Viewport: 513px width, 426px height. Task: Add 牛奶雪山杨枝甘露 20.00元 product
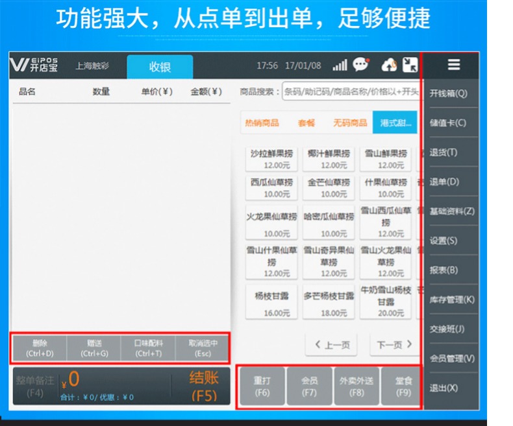tap(386, 302)
